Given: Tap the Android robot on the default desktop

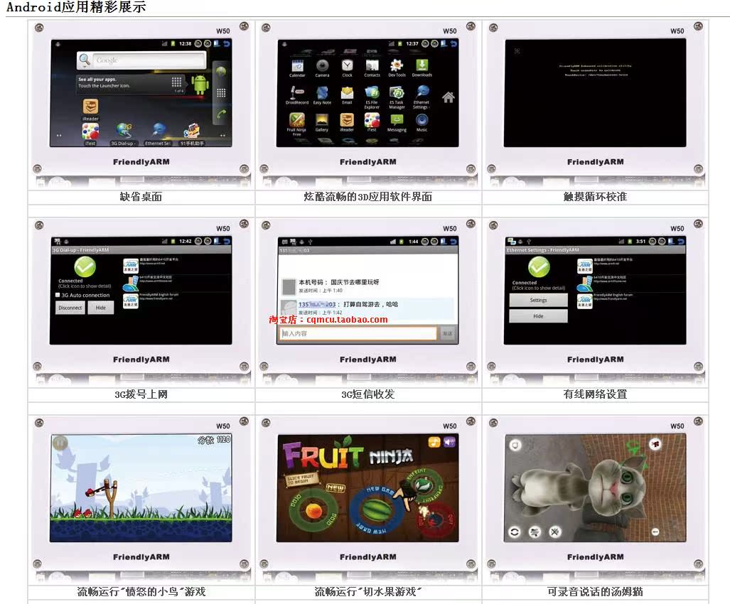Looking at the screenshot, I should pyautogui.click(x=200, y=85).
